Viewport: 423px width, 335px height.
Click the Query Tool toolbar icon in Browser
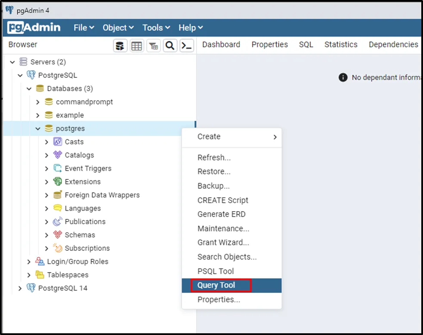click(120, 46)
